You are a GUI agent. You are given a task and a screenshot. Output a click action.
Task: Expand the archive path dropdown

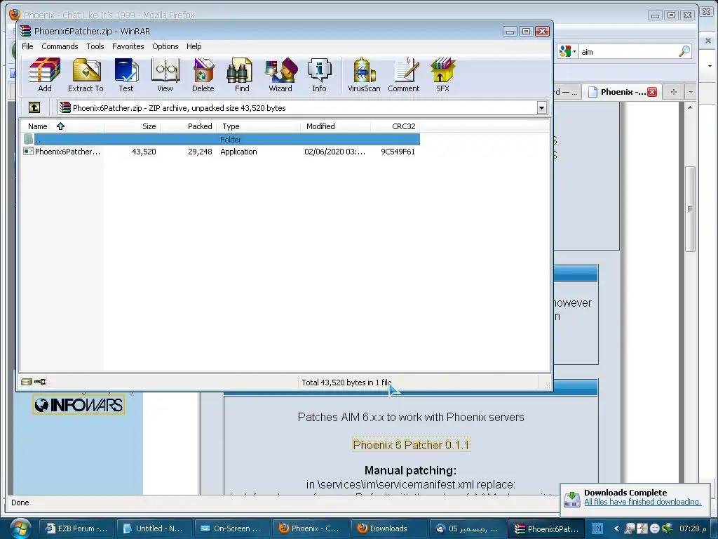click(542, 108)
